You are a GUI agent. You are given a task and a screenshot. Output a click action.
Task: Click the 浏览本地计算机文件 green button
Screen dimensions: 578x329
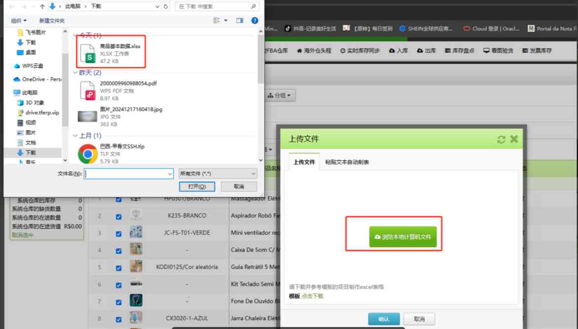(403, 237)
